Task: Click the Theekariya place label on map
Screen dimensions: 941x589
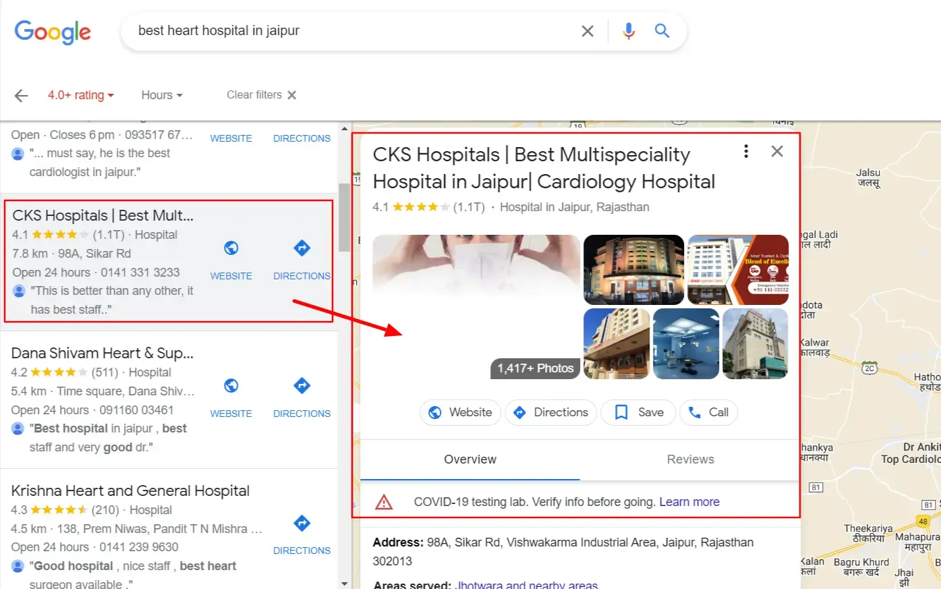Action: pos(868,533)
